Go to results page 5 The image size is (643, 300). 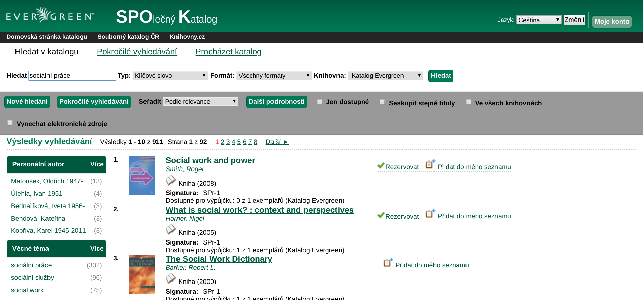(239, 142)
